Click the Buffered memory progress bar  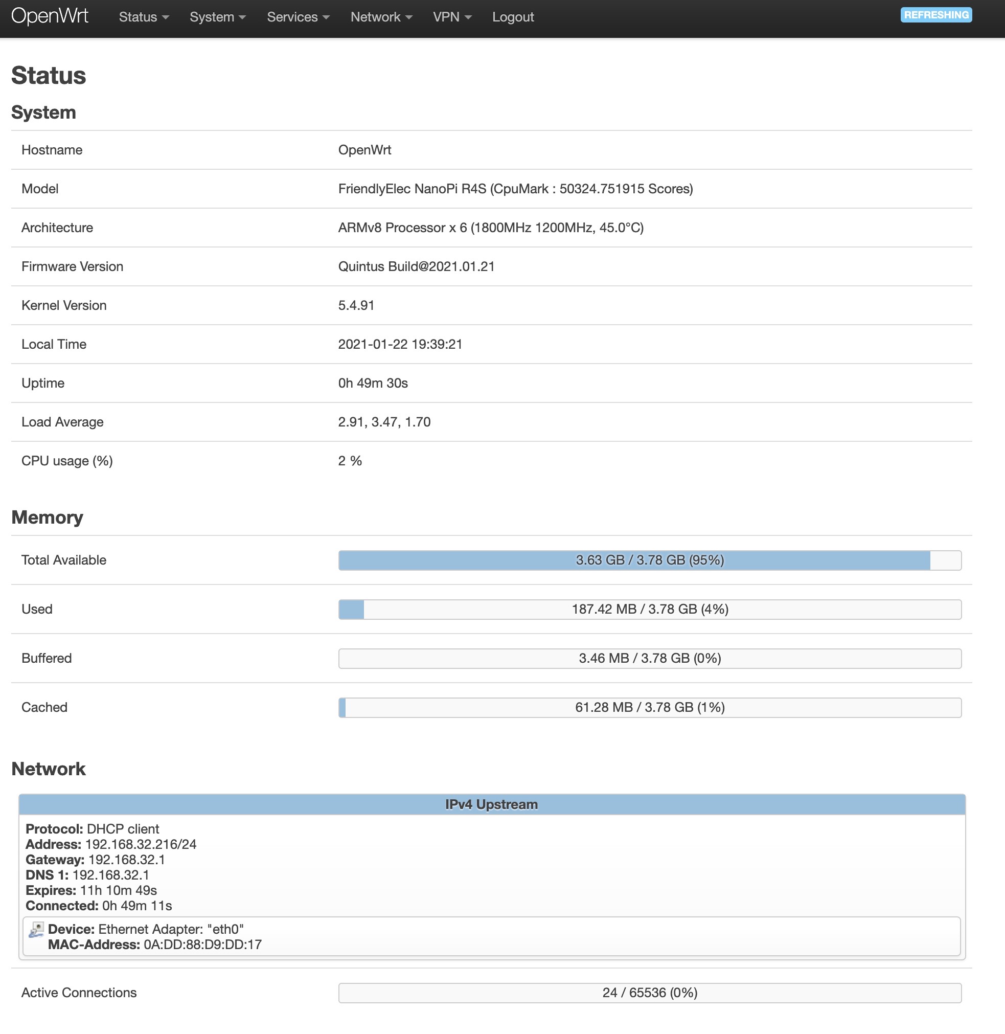pos(649,658)
